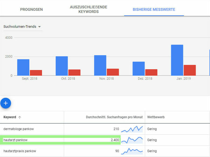Click the red bar for Nov. 2018
210x157 pixels.
pyautogui.click(x=113, y=72)
